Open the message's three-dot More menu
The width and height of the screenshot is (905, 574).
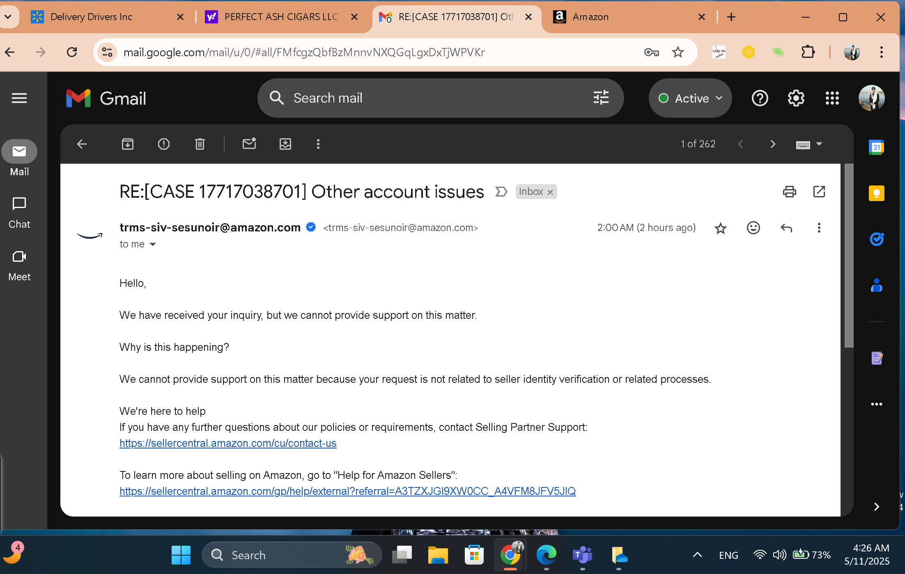[x=819, y=228]
